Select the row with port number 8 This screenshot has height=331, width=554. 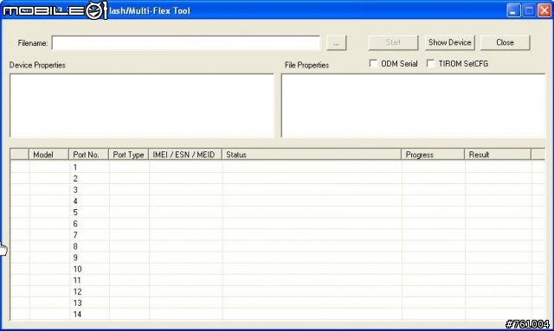click(x=278, y=246)
